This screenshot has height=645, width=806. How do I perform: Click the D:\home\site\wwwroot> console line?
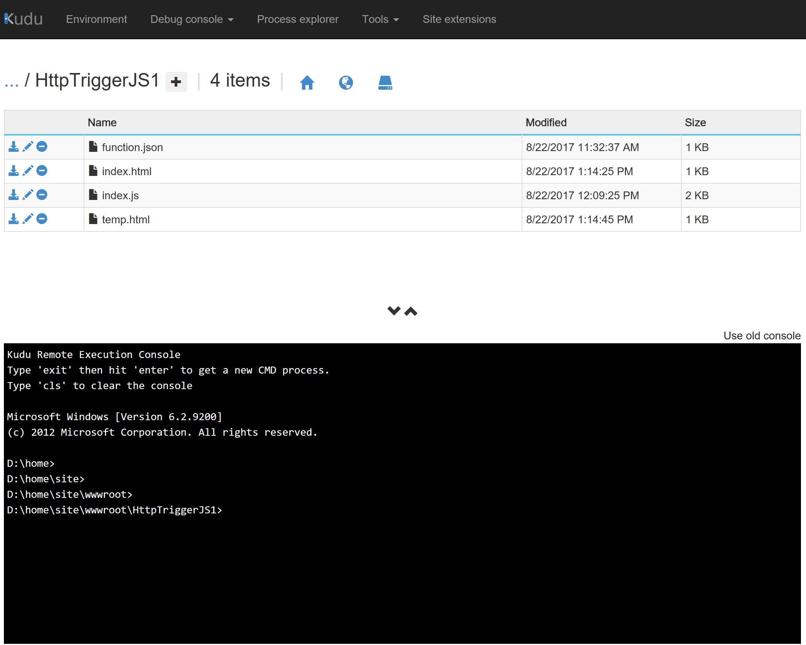coord(70,494)
